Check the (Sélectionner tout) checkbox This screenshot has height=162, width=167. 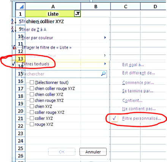[32, 83]
